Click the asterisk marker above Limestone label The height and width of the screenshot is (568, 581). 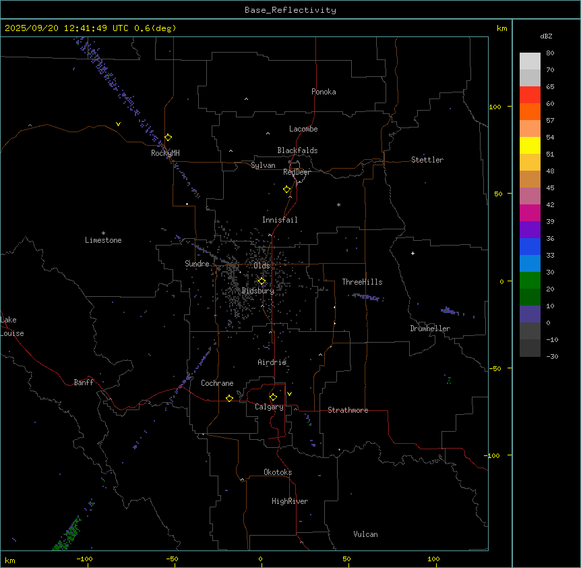[103, 233]
